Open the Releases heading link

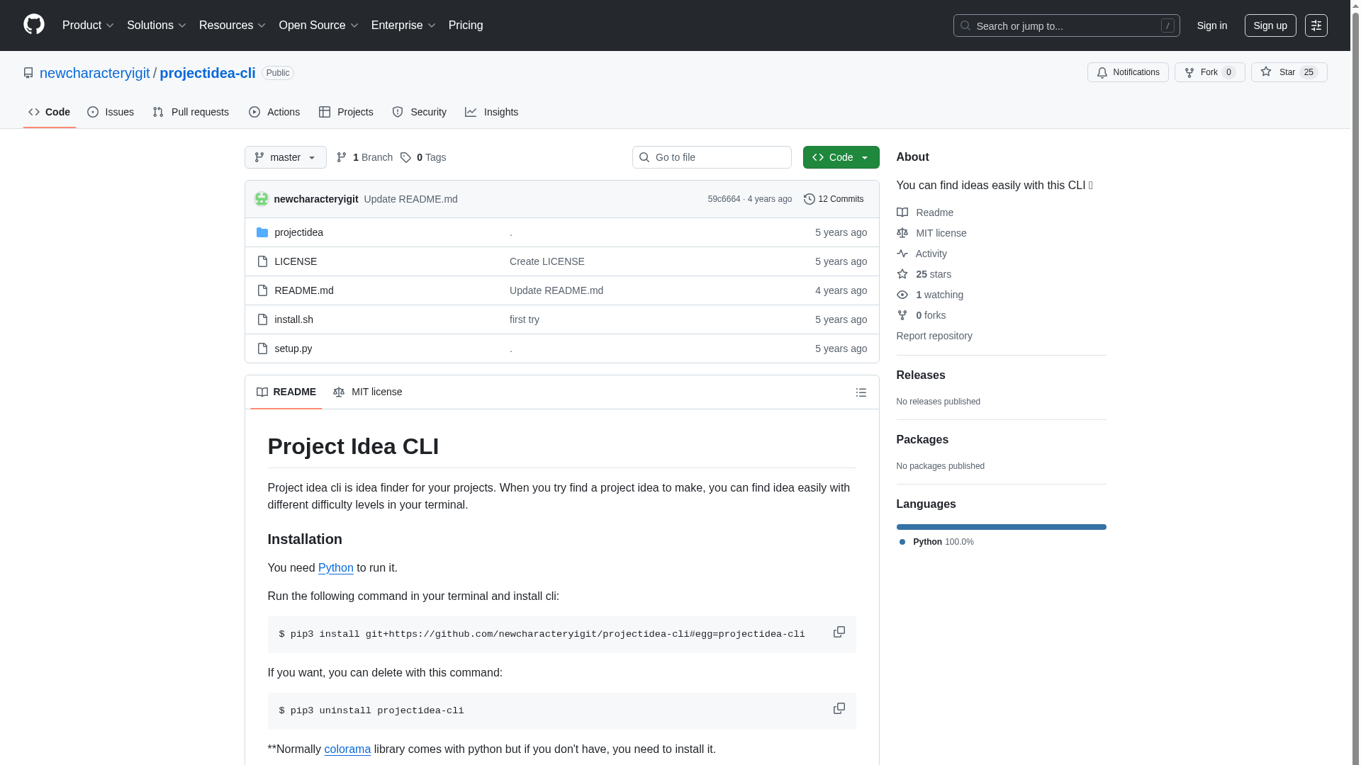point(920,375)
